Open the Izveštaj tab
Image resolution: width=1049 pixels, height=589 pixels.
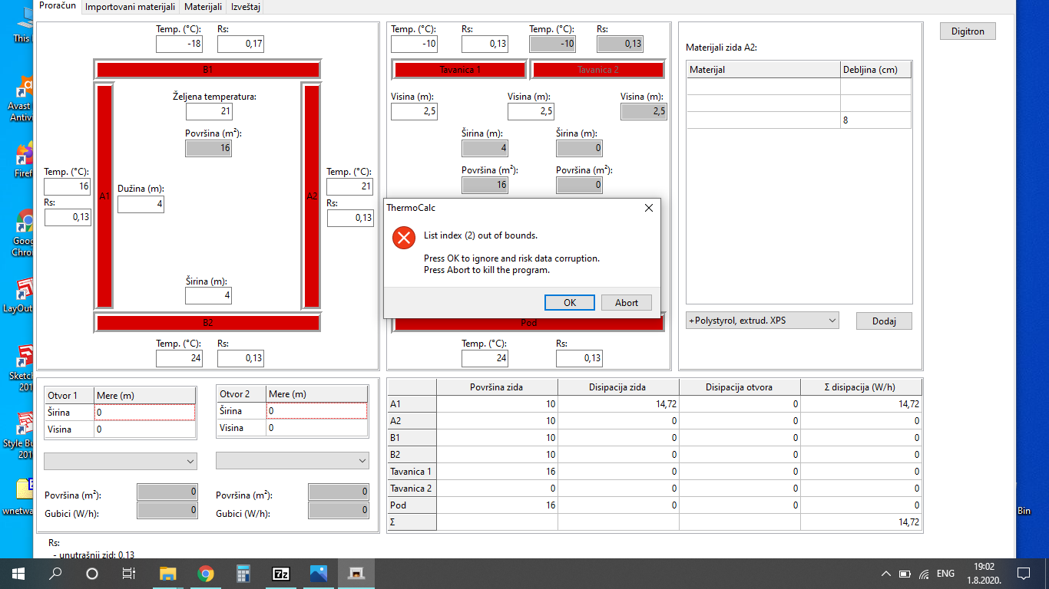245,7
